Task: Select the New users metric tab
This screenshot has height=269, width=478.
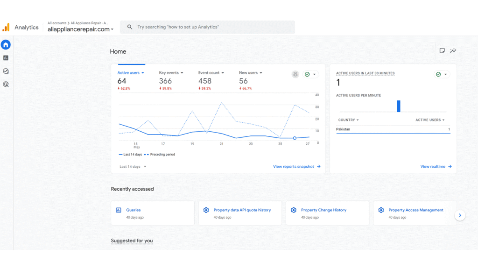Action: coord(251,73)
